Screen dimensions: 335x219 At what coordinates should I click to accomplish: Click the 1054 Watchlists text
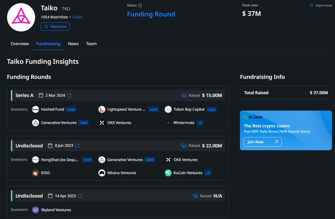(x=54, y=17)
